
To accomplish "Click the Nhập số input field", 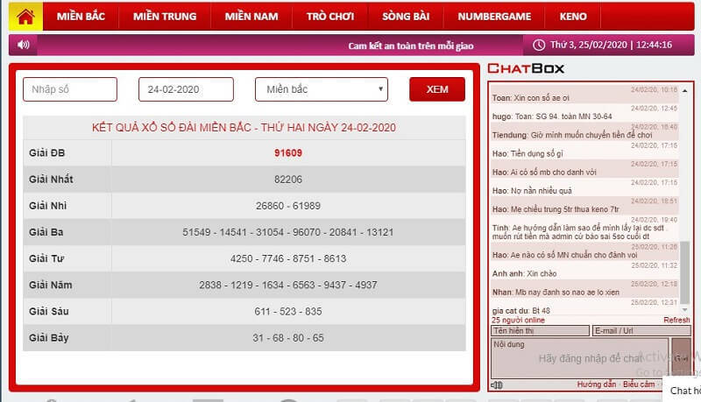I will point(70,89).
